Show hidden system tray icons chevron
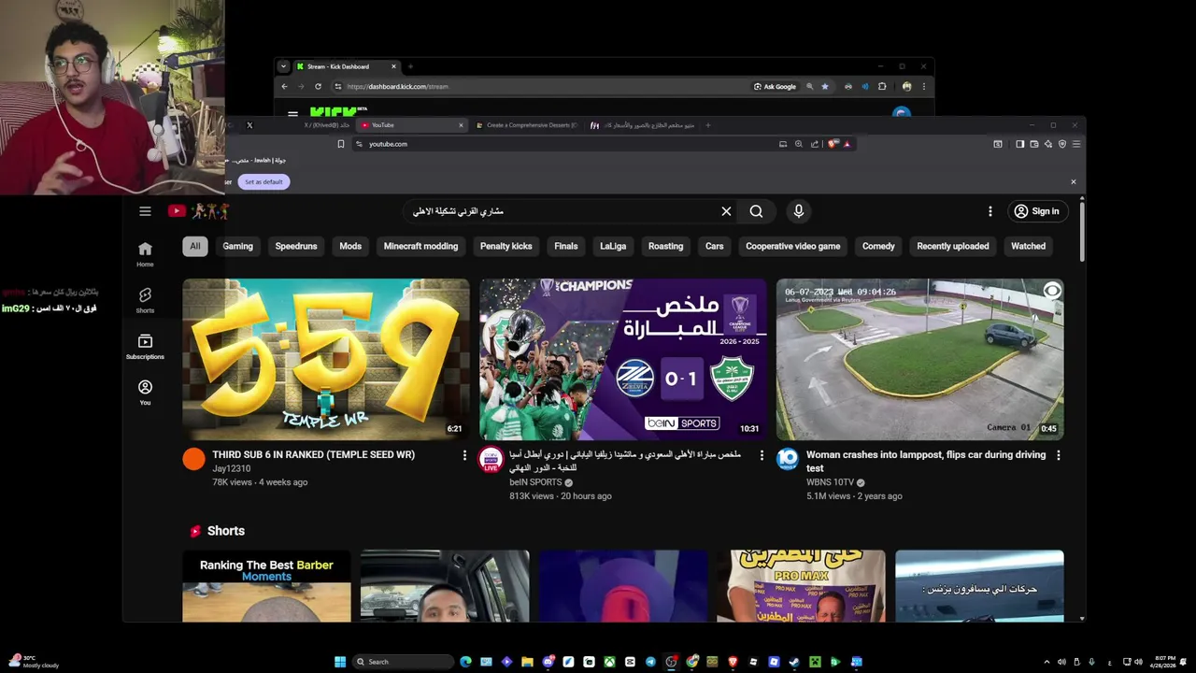Image resolution: width=1196 pixels, height=673 pixels. (1046, 662)
